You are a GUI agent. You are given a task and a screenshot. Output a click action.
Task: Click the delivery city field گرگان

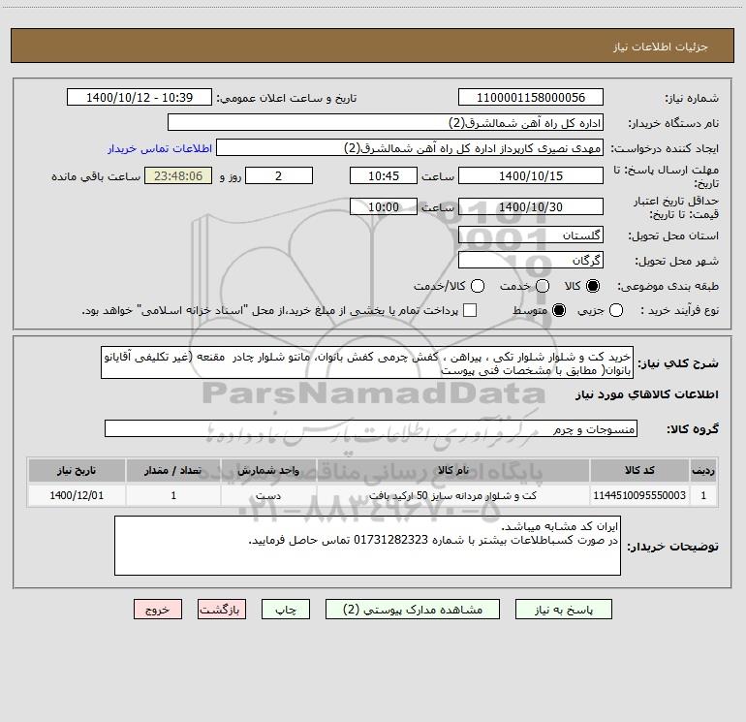(531, 261)
